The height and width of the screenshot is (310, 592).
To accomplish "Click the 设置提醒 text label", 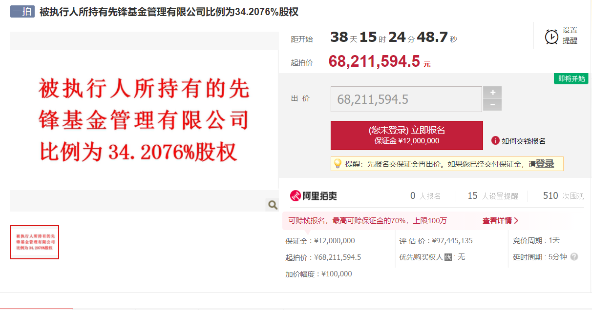I will tap(570, 36).
